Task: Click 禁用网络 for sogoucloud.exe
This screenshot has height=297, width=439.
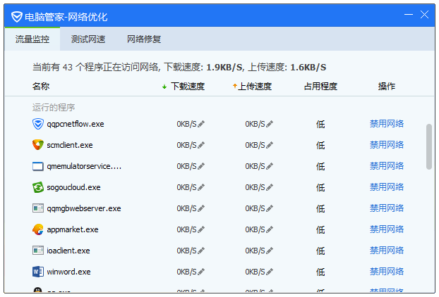Action: click(x=387, y=187)
